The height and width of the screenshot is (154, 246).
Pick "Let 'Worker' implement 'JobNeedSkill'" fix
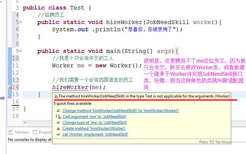[95, 134]
